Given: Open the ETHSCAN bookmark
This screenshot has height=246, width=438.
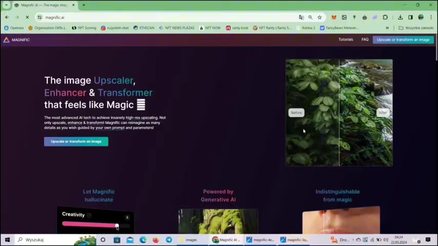Looking at the screenshot, I should click(x=144, y=28).
